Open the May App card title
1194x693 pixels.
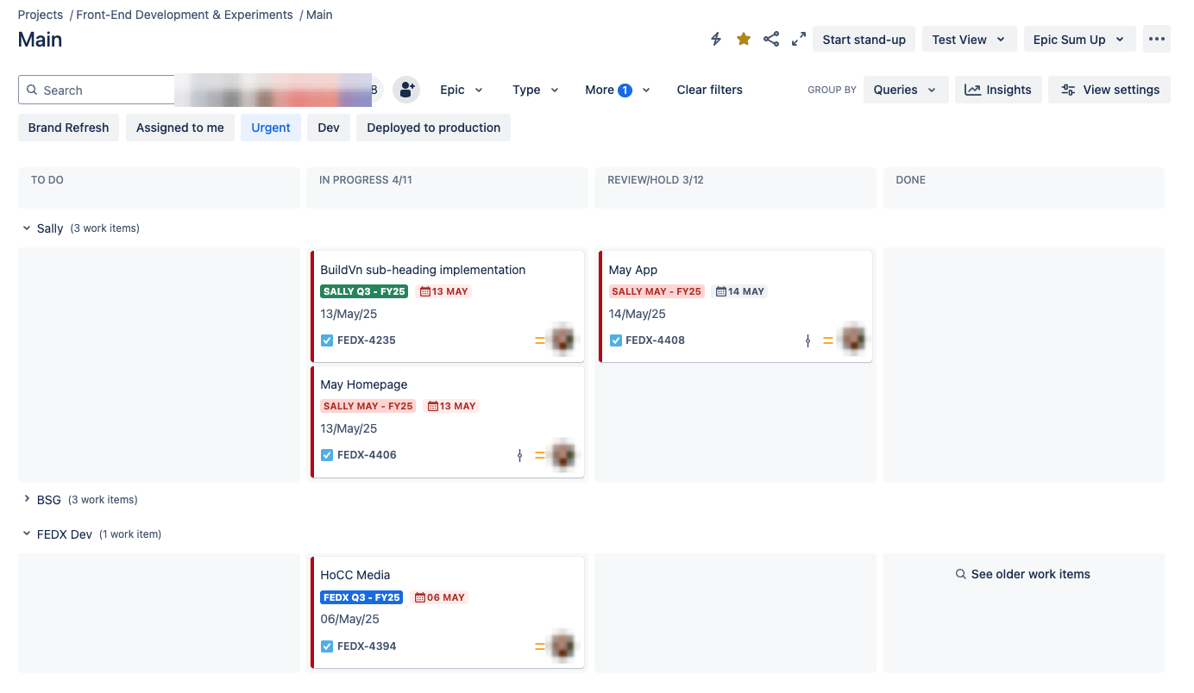(x=633, y=270)
